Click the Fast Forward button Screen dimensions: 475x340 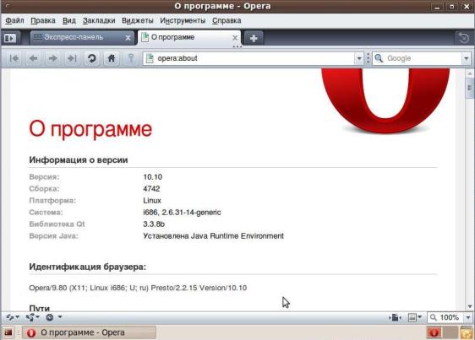72,58
